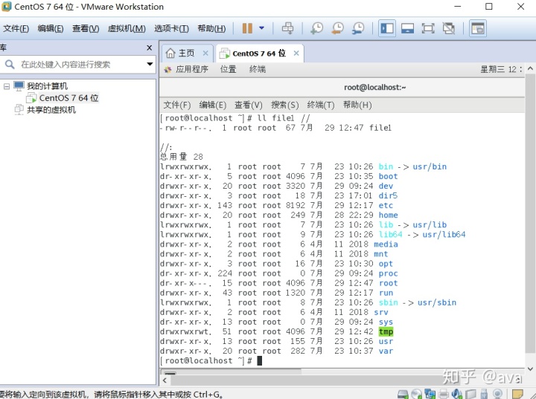Click the horizontal scrollbar left arrow
This screenshot has height=399, width=536.
coord(165,380)
